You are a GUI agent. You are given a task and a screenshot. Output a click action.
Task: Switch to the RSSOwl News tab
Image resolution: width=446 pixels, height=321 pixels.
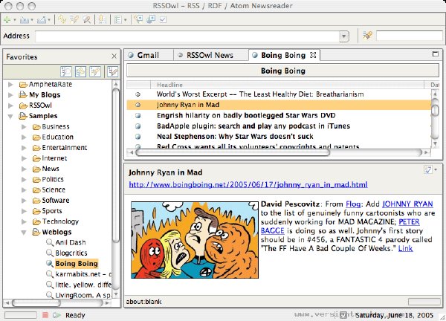(x=210, y=55)
